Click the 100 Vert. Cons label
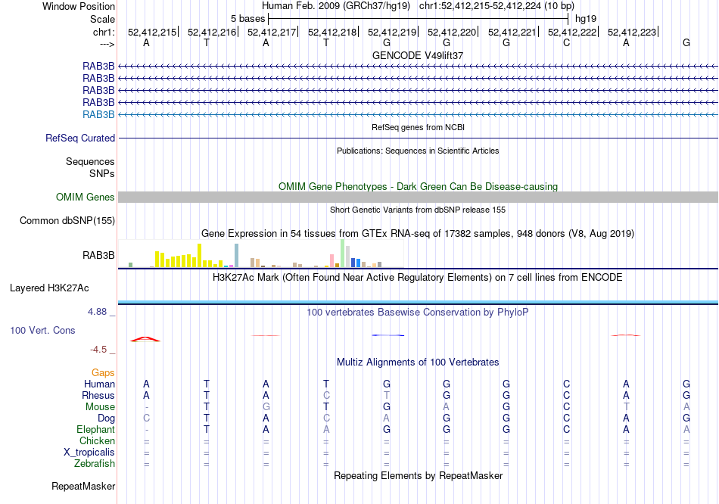The height and width of the screenshot is (504, 719). 42,330
